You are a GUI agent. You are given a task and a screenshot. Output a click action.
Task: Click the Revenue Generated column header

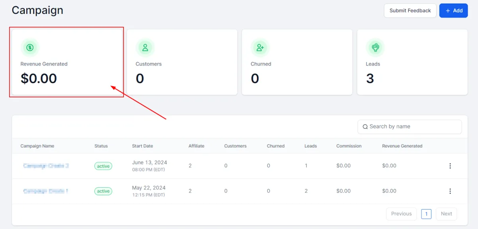tap(402, 146)
